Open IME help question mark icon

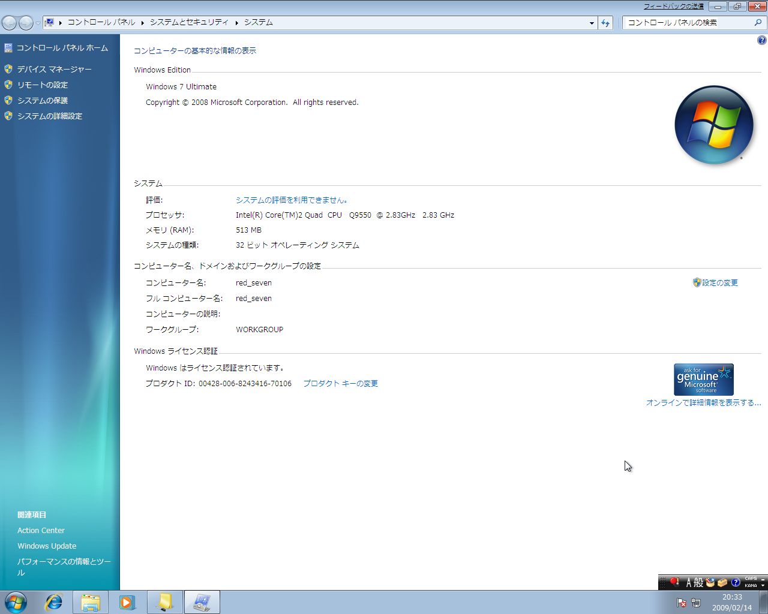click(x=736, y=582)
